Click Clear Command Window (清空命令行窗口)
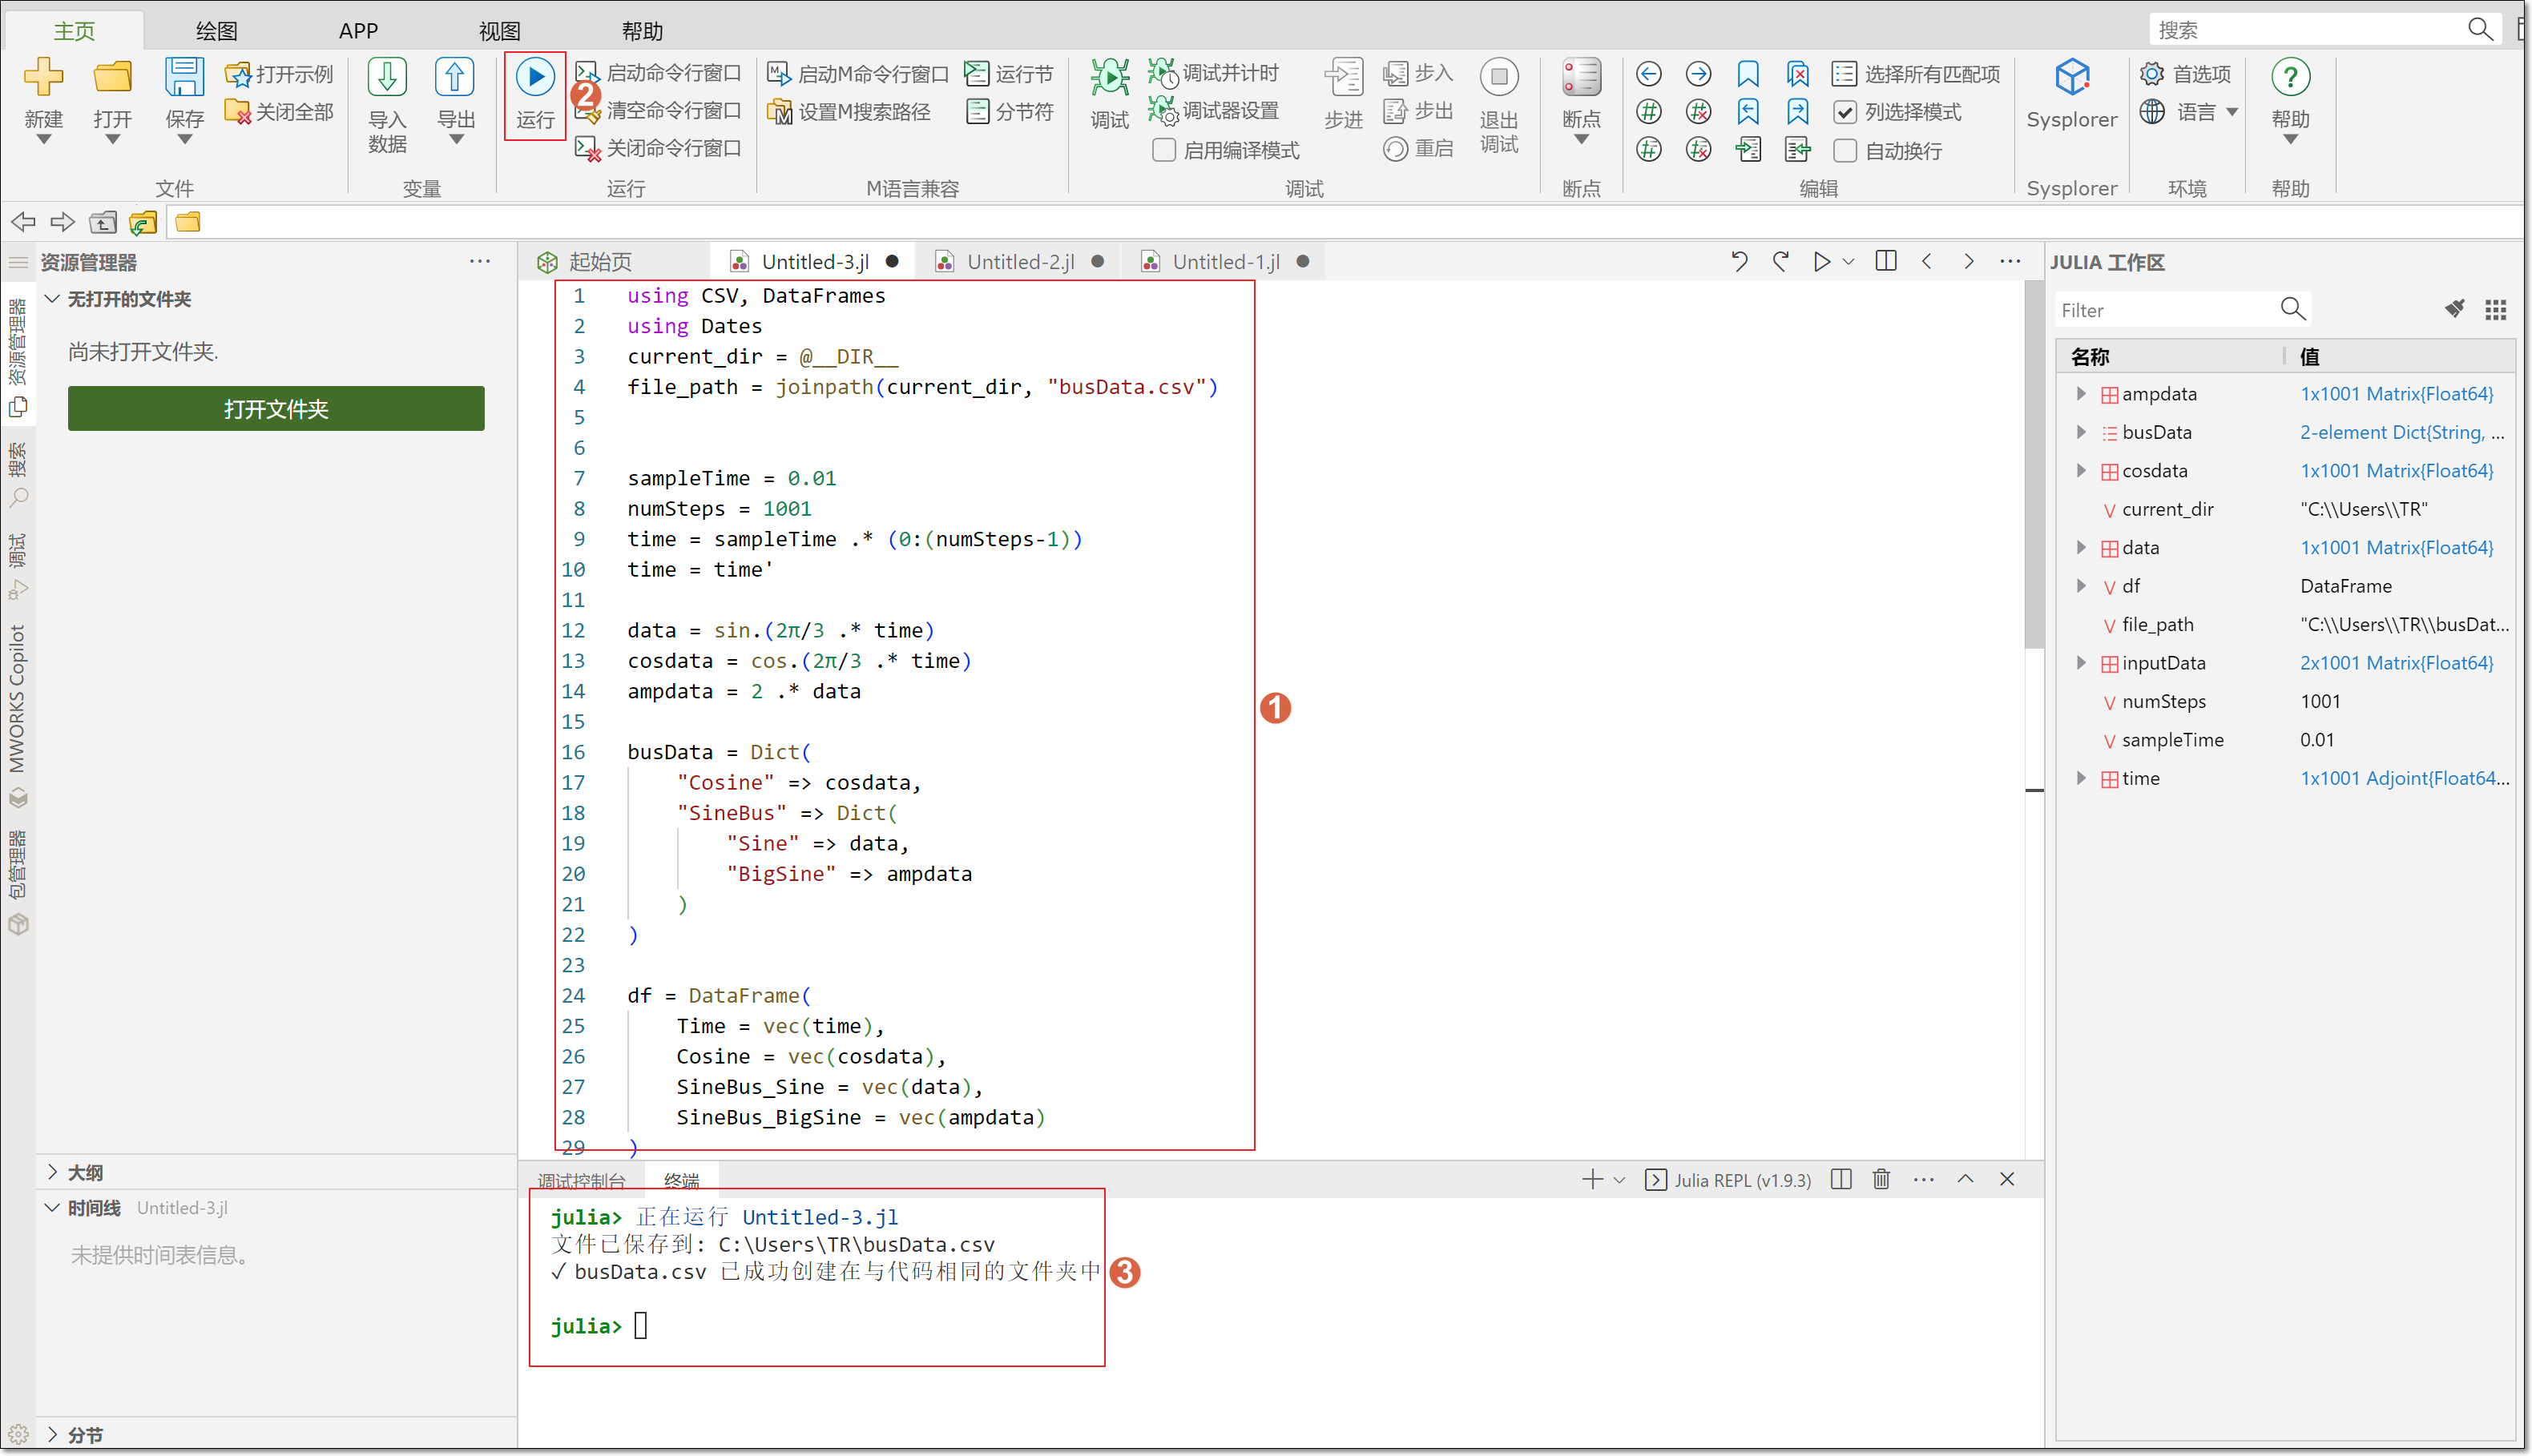 [x=672, y=110]
